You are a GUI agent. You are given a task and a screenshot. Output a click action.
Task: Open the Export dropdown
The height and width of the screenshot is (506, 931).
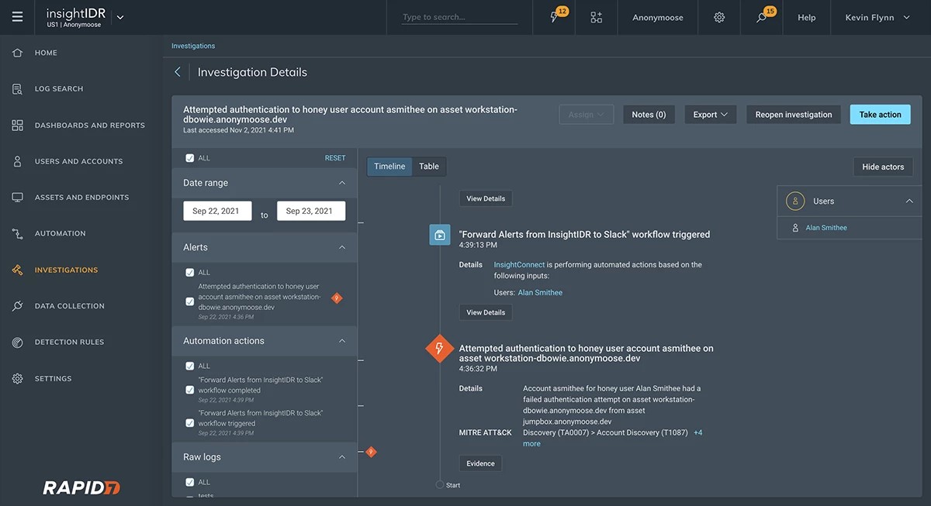tap(711, 115)
